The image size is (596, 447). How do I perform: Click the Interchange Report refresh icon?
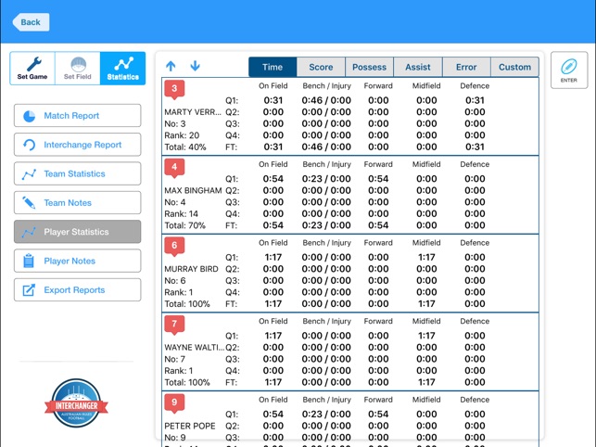30,145
